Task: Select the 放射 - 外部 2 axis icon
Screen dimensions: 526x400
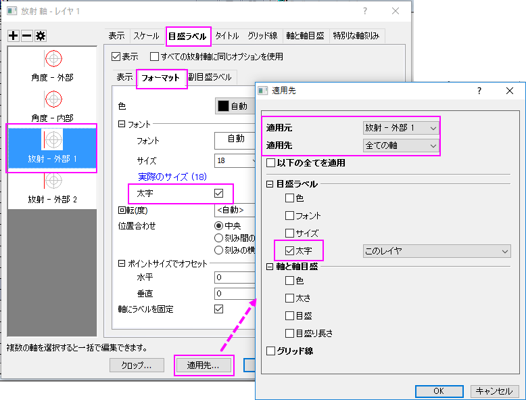Action: pyautogui.click(x=53, y=181)
